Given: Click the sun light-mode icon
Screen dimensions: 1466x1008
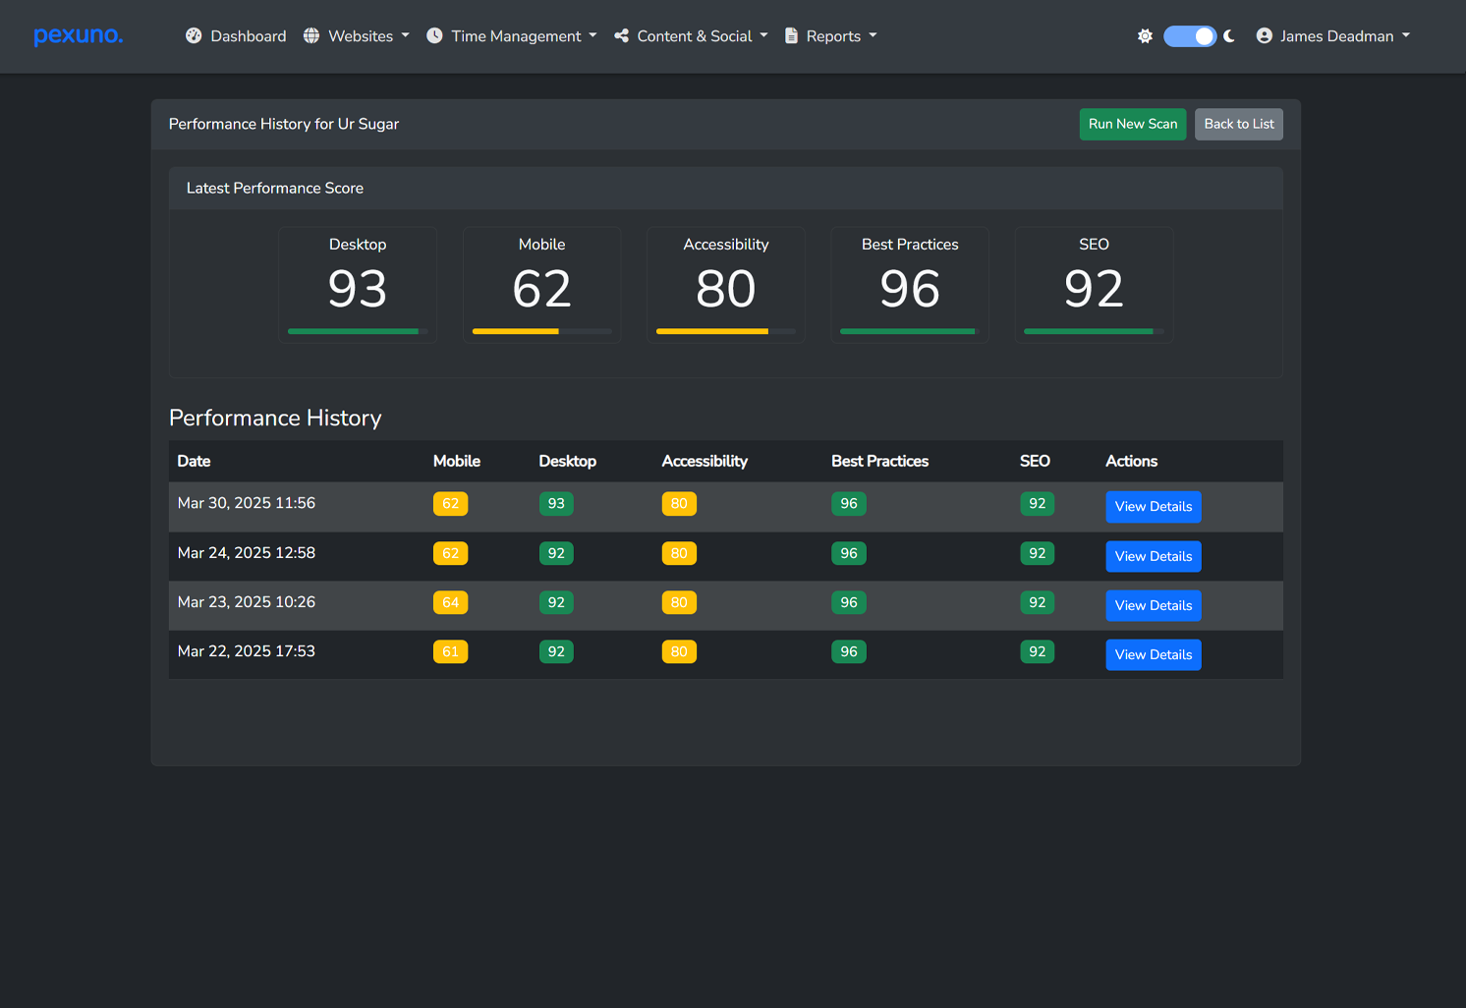Looking at the screenshot, I should pos(1145,36).
